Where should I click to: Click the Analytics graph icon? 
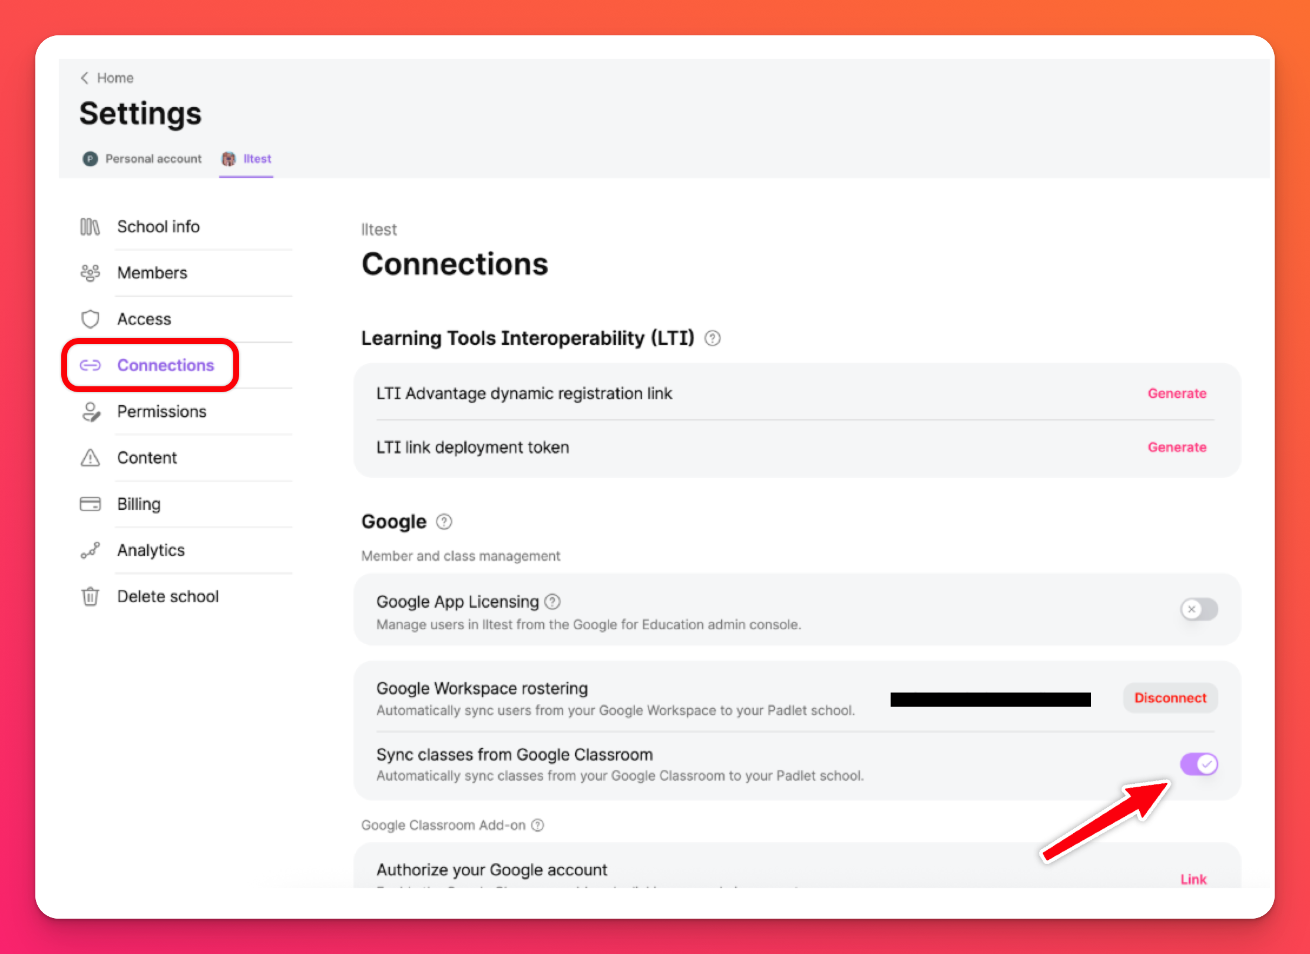(90, 550)
